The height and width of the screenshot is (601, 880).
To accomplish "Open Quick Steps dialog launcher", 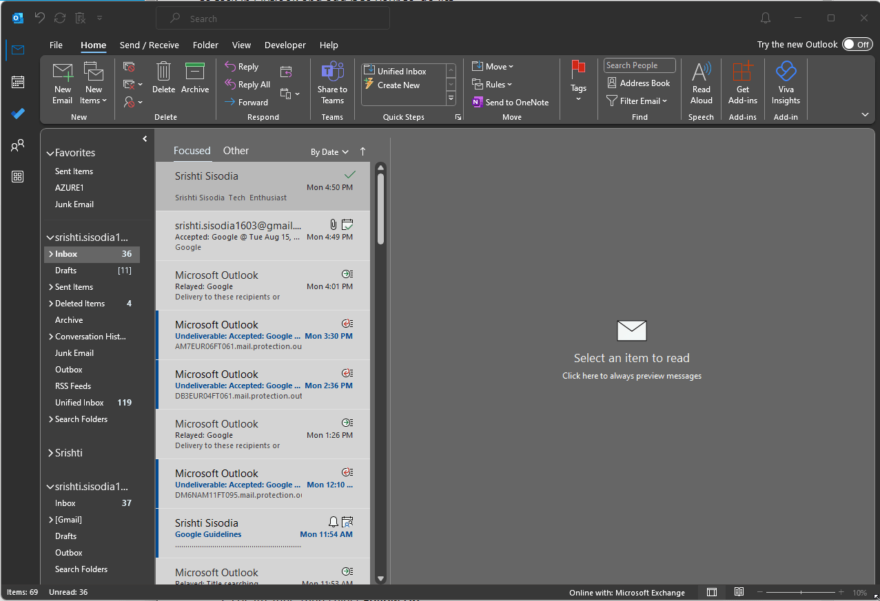I will point(458,118).
